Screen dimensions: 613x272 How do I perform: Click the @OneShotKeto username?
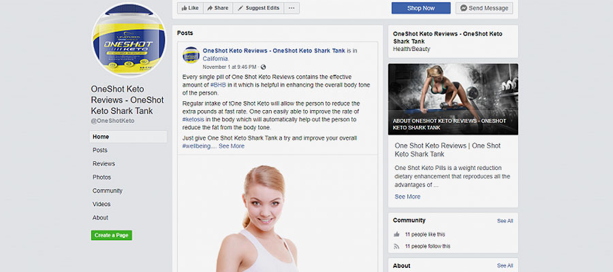click(112, 121)
